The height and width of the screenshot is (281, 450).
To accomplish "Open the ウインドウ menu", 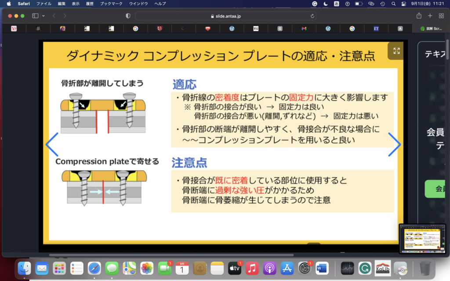I will tap(138, 4).
